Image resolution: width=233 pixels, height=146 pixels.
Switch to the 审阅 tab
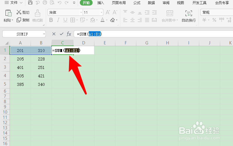pyautogui.click(x=166, y=3)
